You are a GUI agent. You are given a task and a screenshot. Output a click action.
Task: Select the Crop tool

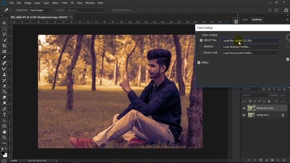(4, 46)
